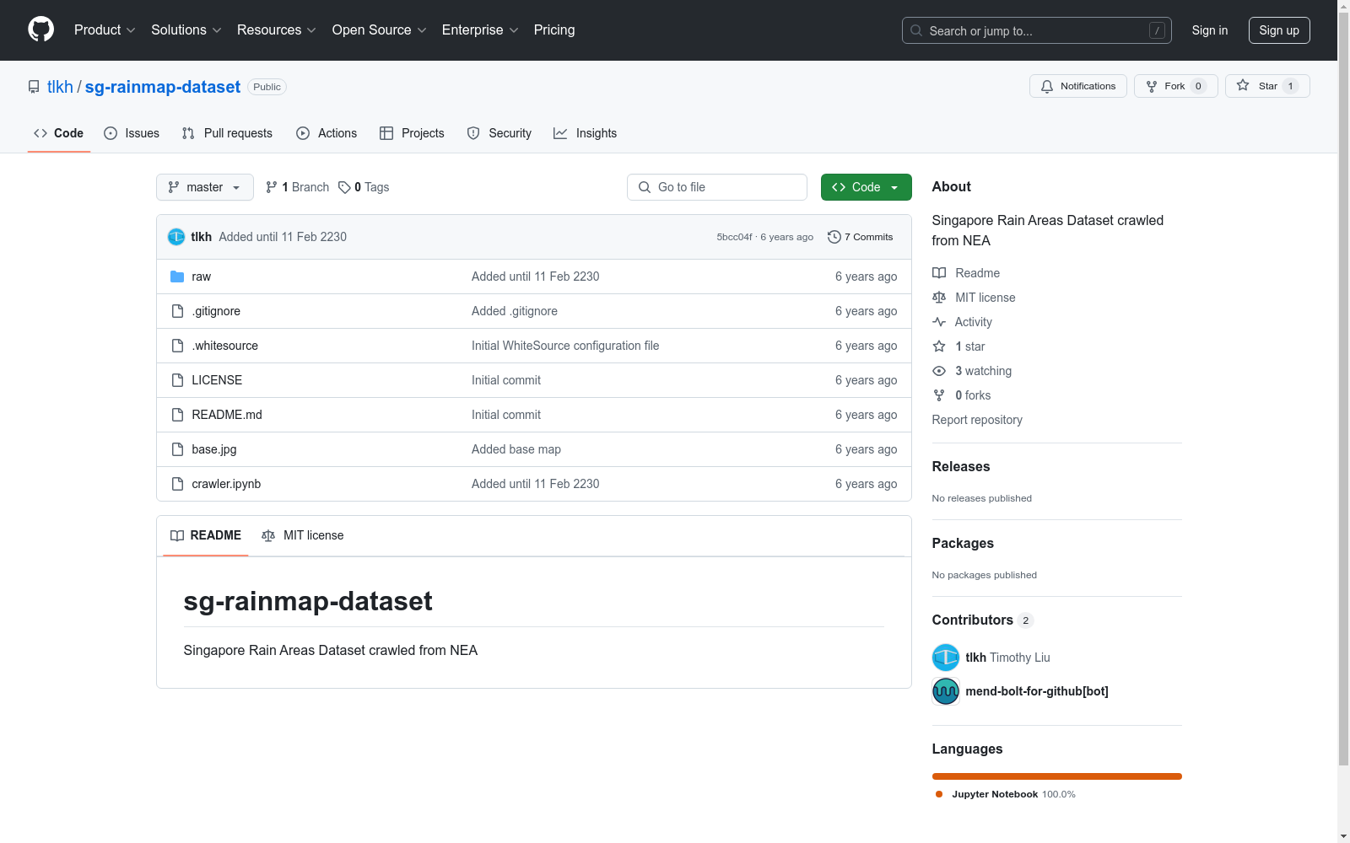
Task: Click the .gitignore file icon
Action: tap(177, 311)
